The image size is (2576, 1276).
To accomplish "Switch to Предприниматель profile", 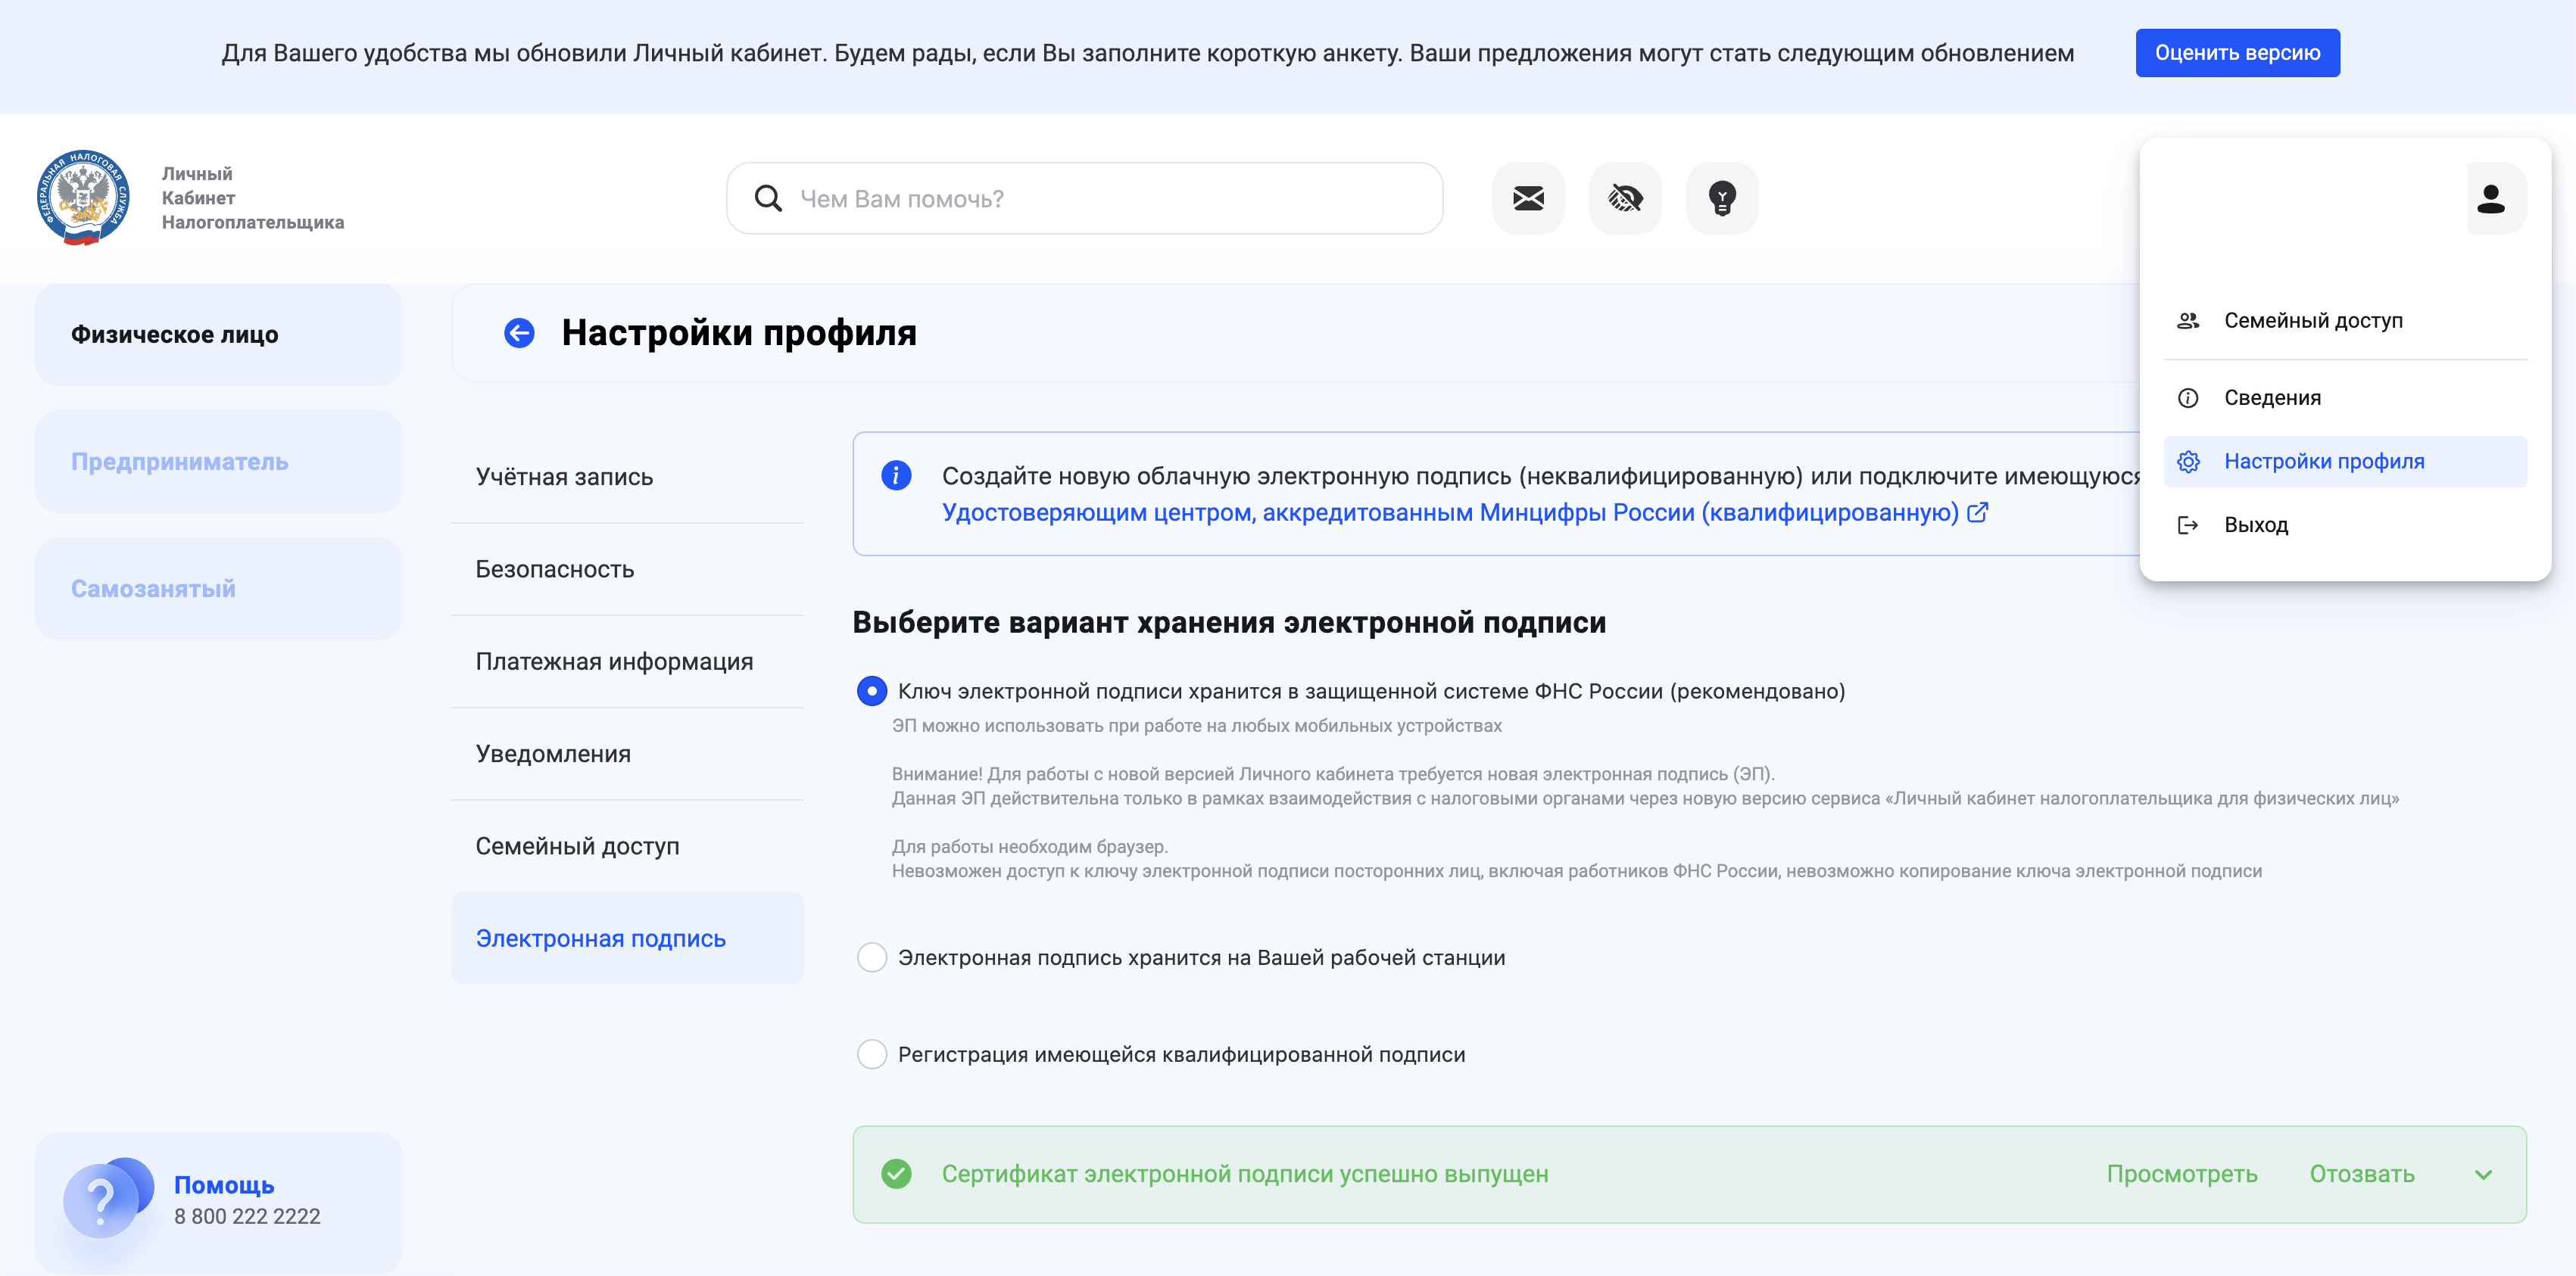I will (x=218, y=462).
